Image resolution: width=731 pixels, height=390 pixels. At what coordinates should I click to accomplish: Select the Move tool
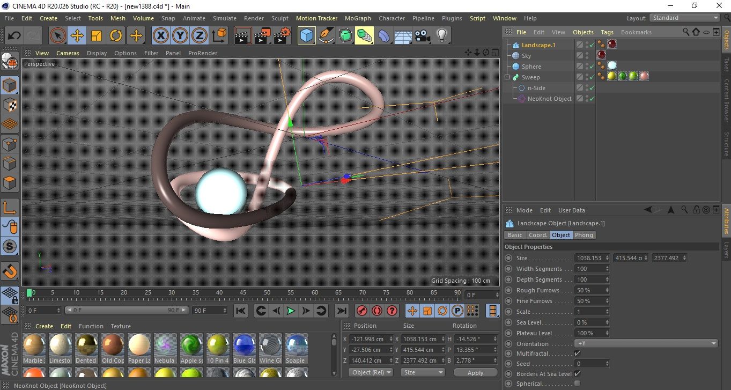pos(77,36)
